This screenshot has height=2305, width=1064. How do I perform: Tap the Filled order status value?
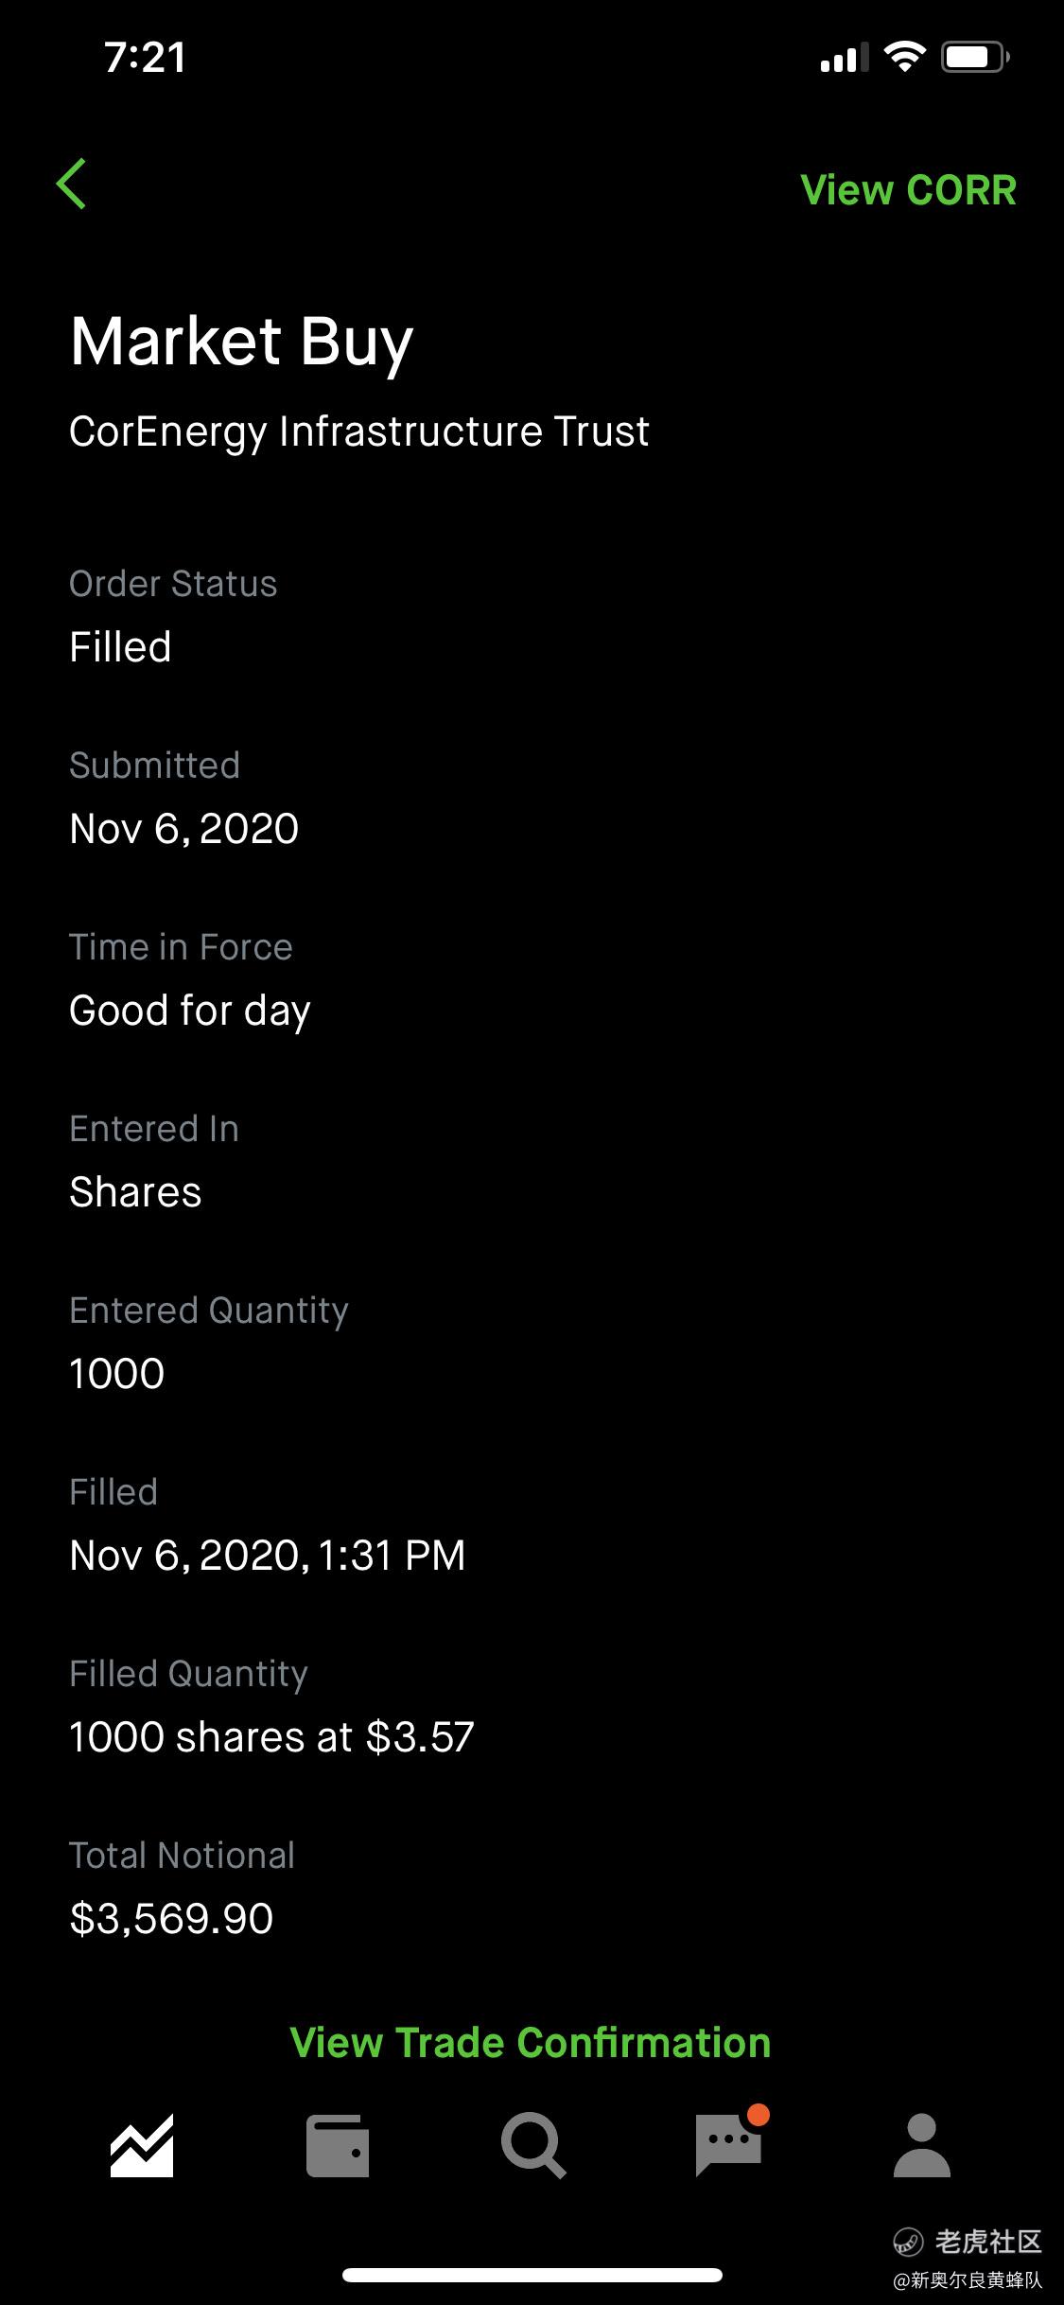pyautogui.click(x=120, y=647)
